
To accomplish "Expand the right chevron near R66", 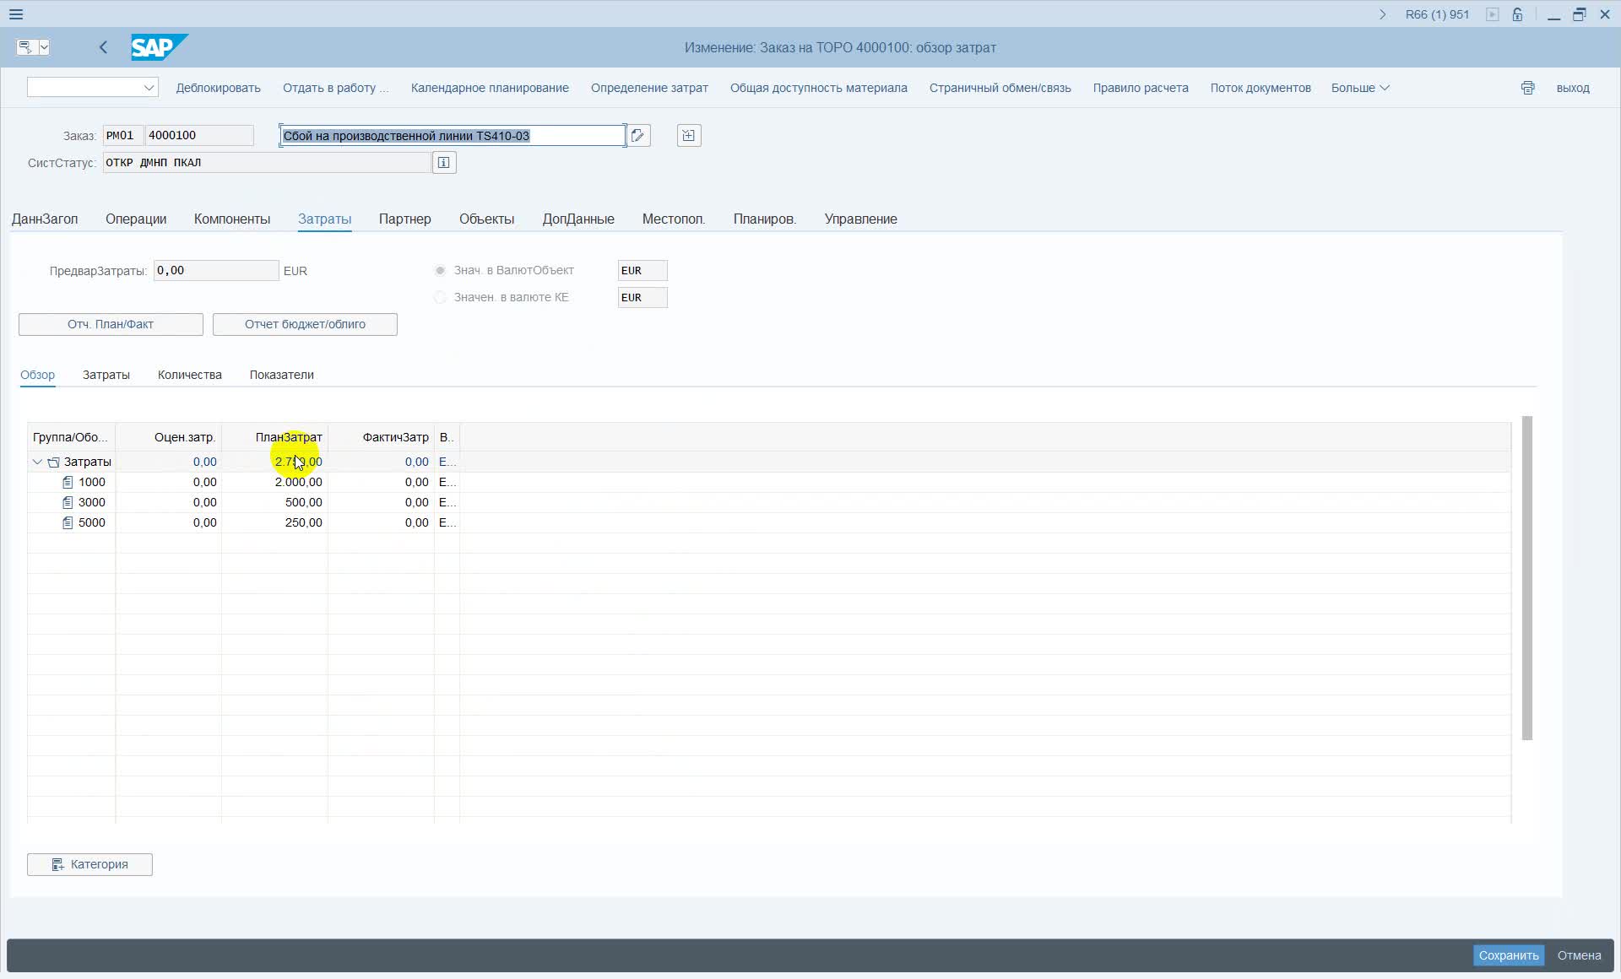I will (1382, 14).
